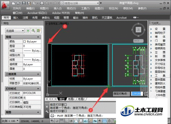Open the WCS coordinate system dropdown
The image size is (171, 124).
[139, 41]
